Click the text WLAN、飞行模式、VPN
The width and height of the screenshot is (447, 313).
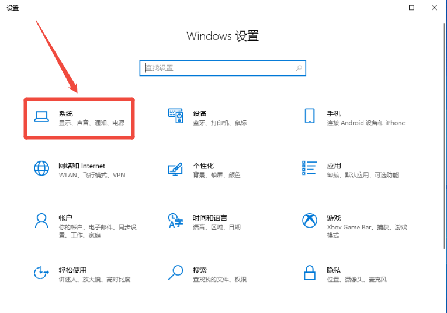92,175
